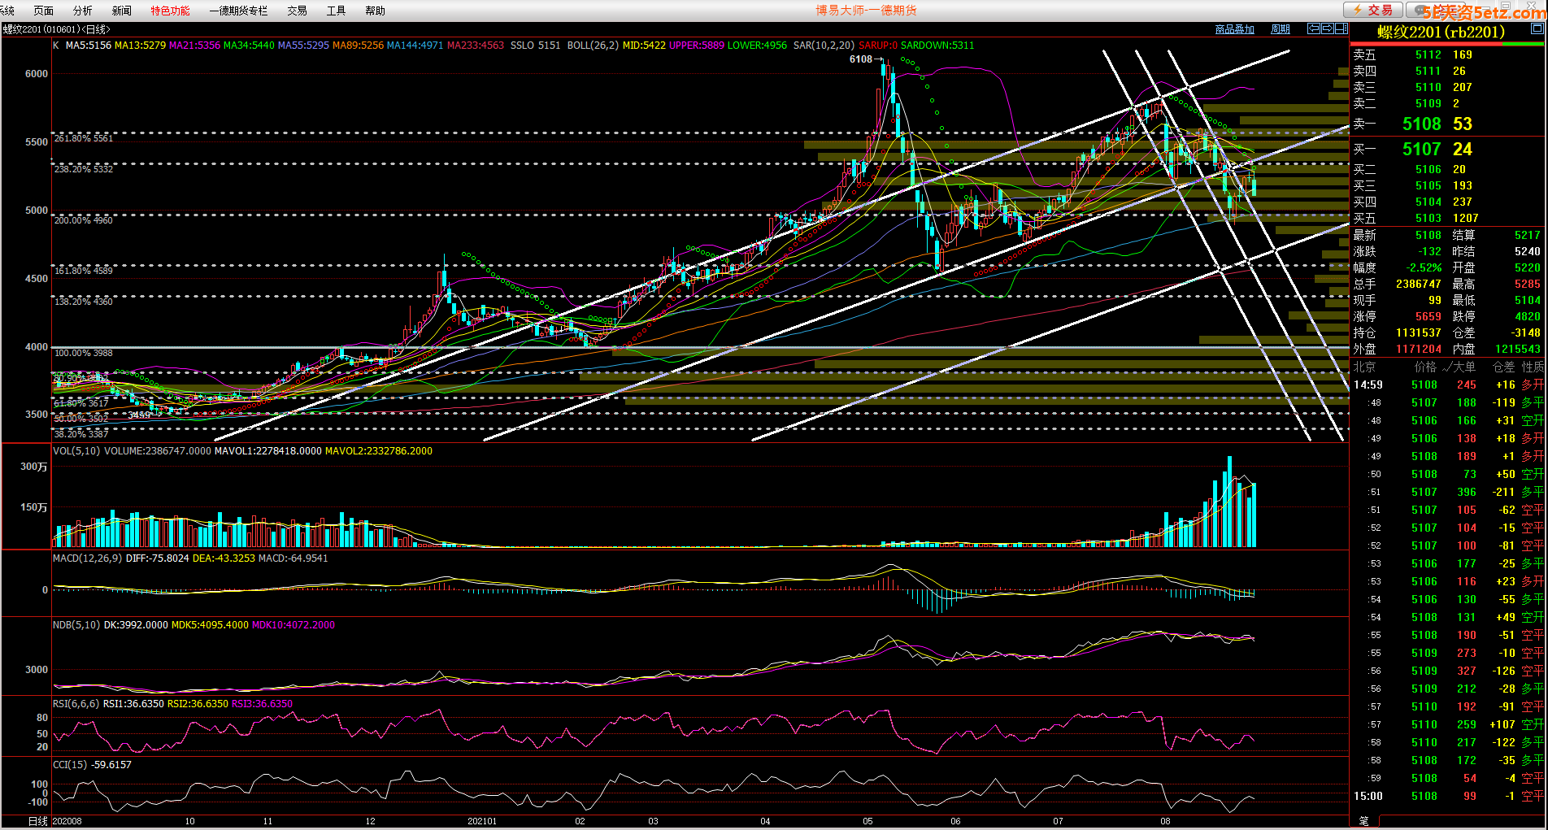Open the 页面 menu
Image resolution: width=1548 pixels, height=830 pixels.
pos(43,11)
